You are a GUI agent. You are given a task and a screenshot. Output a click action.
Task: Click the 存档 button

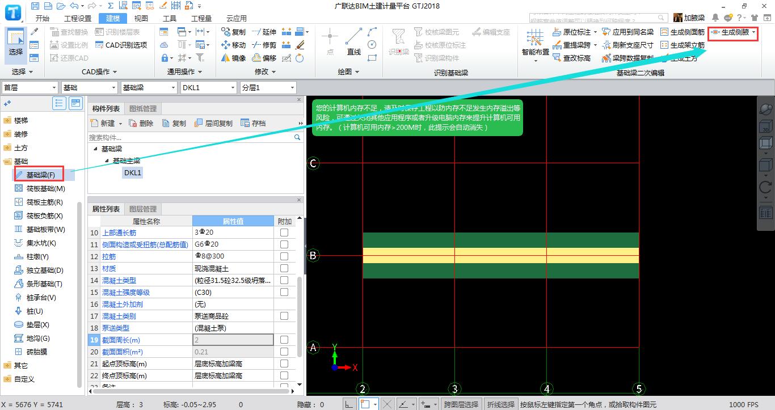253,123
